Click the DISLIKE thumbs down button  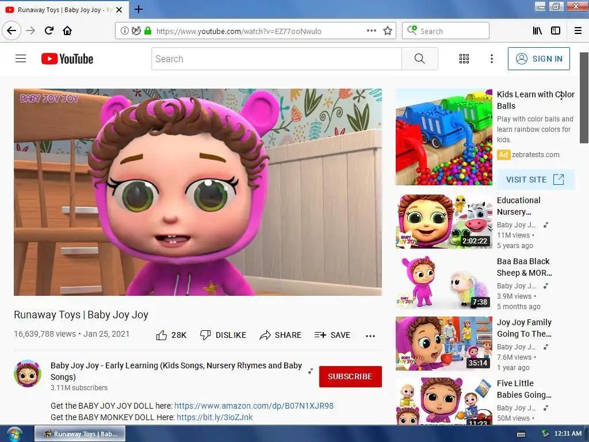[x=223, y=335]
